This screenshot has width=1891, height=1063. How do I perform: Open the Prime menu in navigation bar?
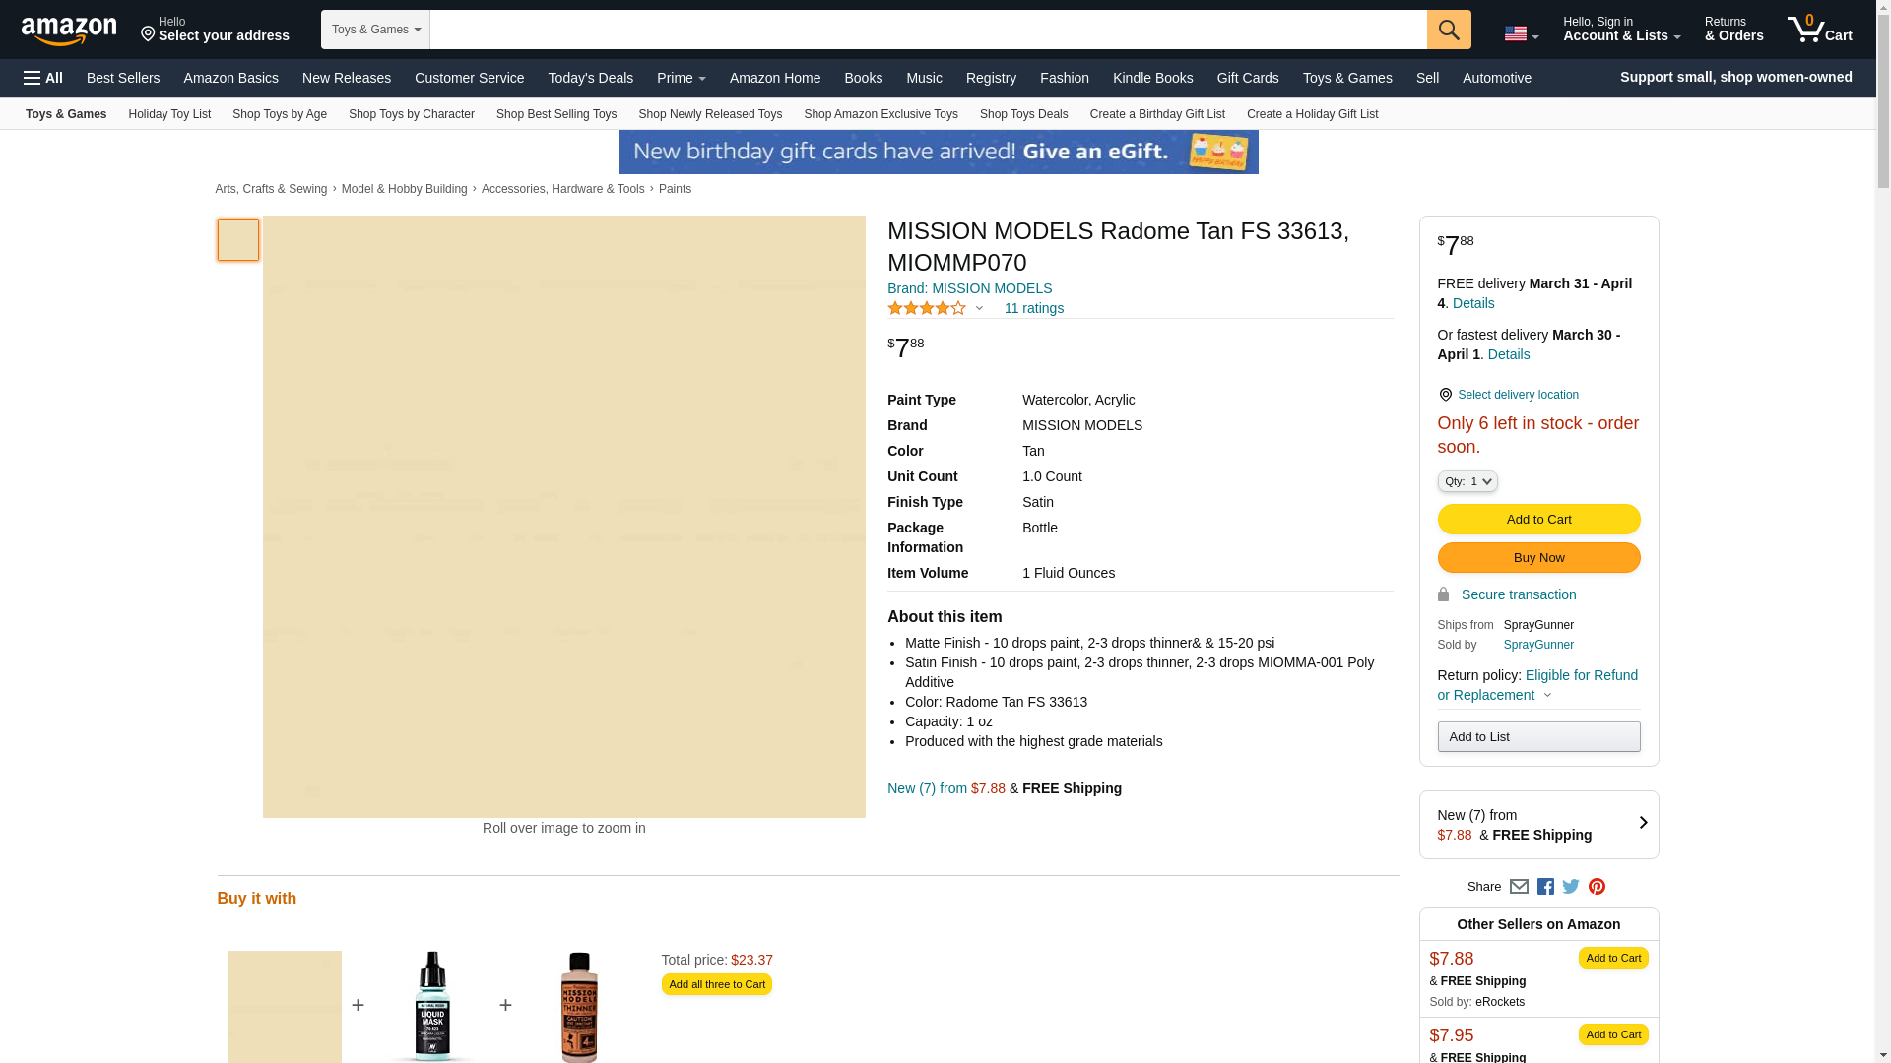681,78
